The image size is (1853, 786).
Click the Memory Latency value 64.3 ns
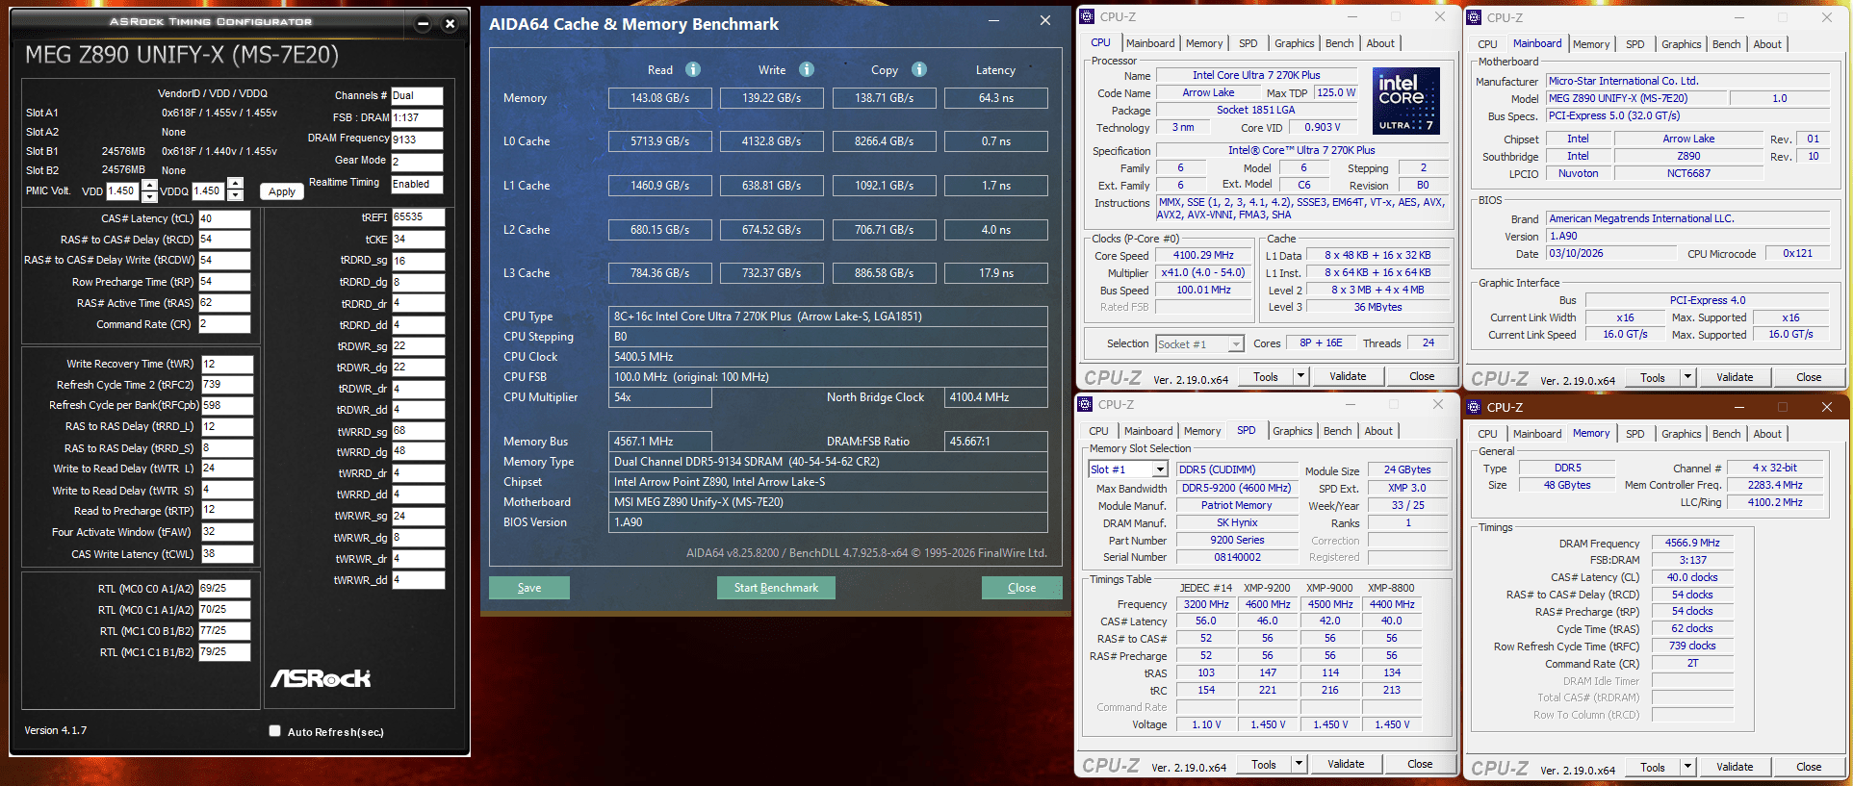coord(996,98)
